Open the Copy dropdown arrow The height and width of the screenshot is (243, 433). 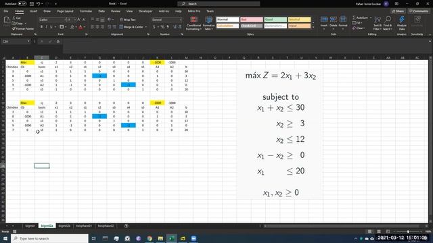[26, 24]
